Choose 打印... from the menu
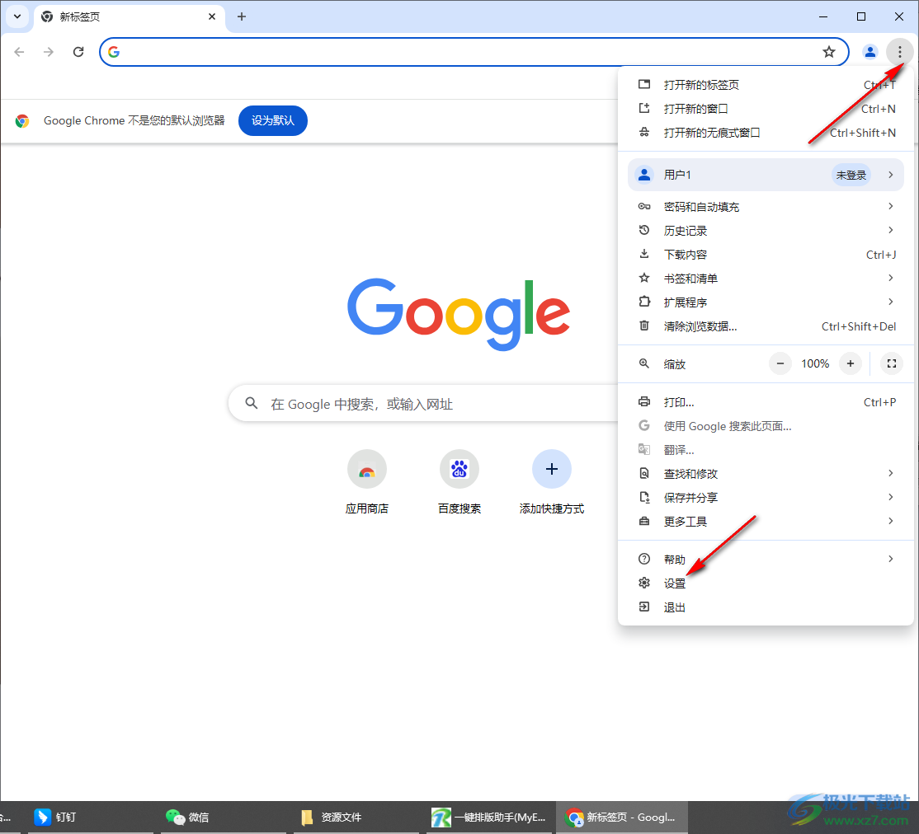919x834 pixels. 766,402
